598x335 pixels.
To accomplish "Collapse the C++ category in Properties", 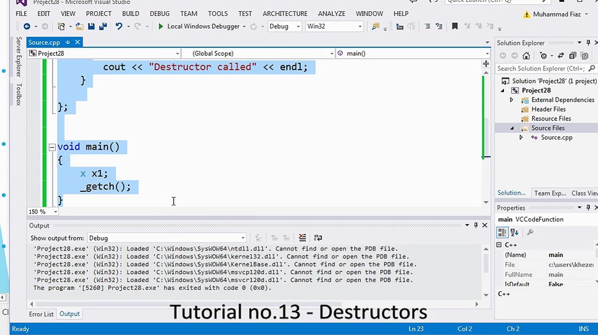I will pos(499,245).
